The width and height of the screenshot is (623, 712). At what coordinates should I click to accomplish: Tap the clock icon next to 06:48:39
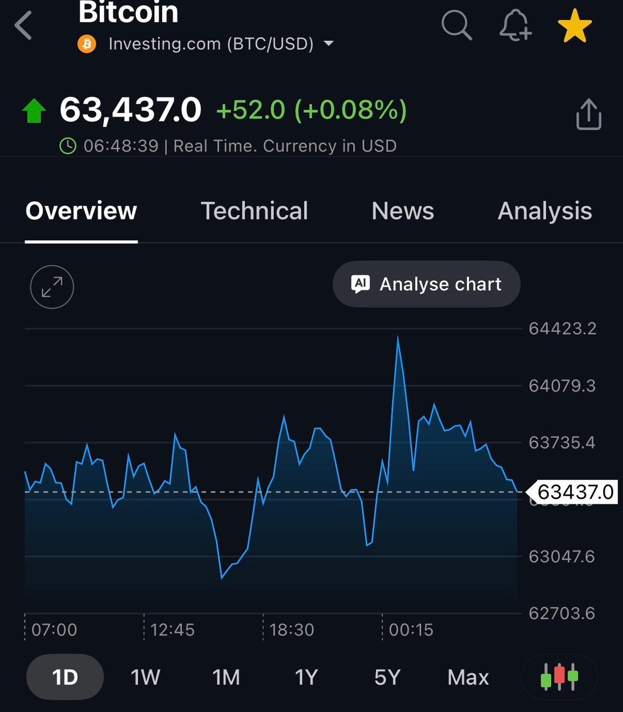click(68, 146)
